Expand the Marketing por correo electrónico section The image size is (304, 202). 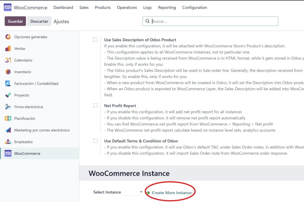pos(8,130)
